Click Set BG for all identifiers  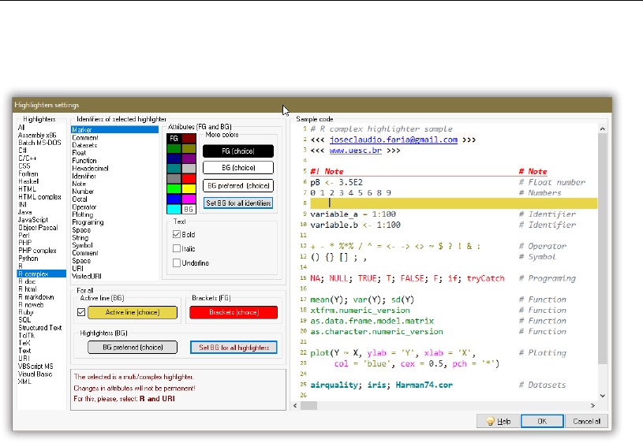click(x=237, y=203)
